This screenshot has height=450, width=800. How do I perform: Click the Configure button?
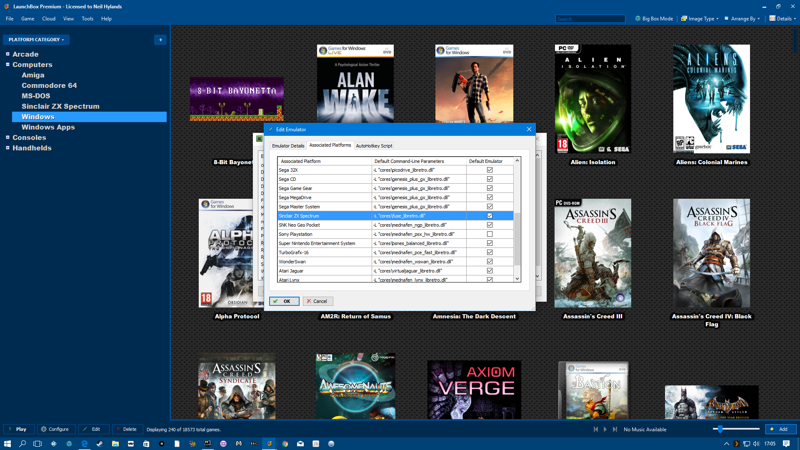(56, 429)
